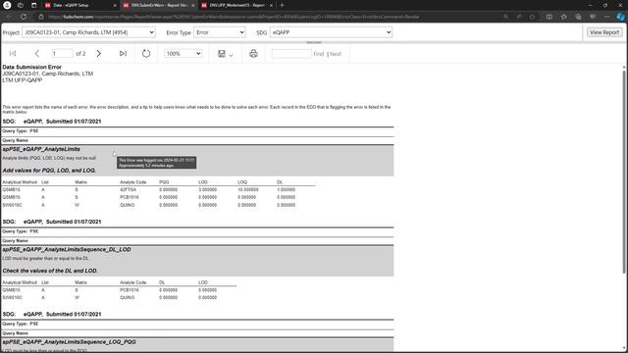The height and width of the screenshot is (353, 628).
Task: Open the export/save report menu
Action: 222,54
